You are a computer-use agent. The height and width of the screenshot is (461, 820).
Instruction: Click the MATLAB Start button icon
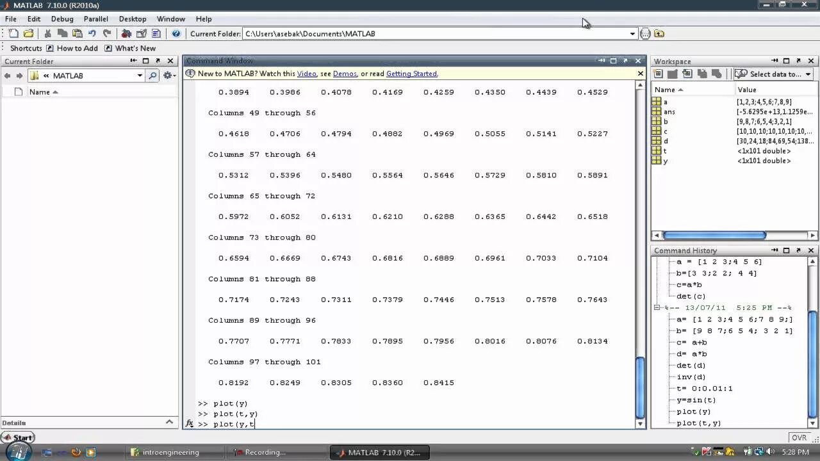17,438
